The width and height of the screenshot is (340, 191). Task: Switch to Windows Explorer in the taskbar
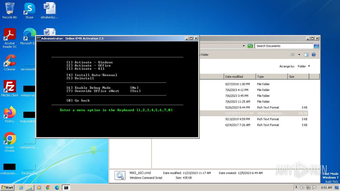pos(30,188)
